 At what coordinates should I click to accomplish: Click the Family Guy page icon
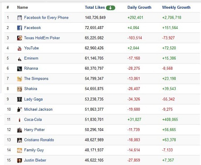[20, 150]
